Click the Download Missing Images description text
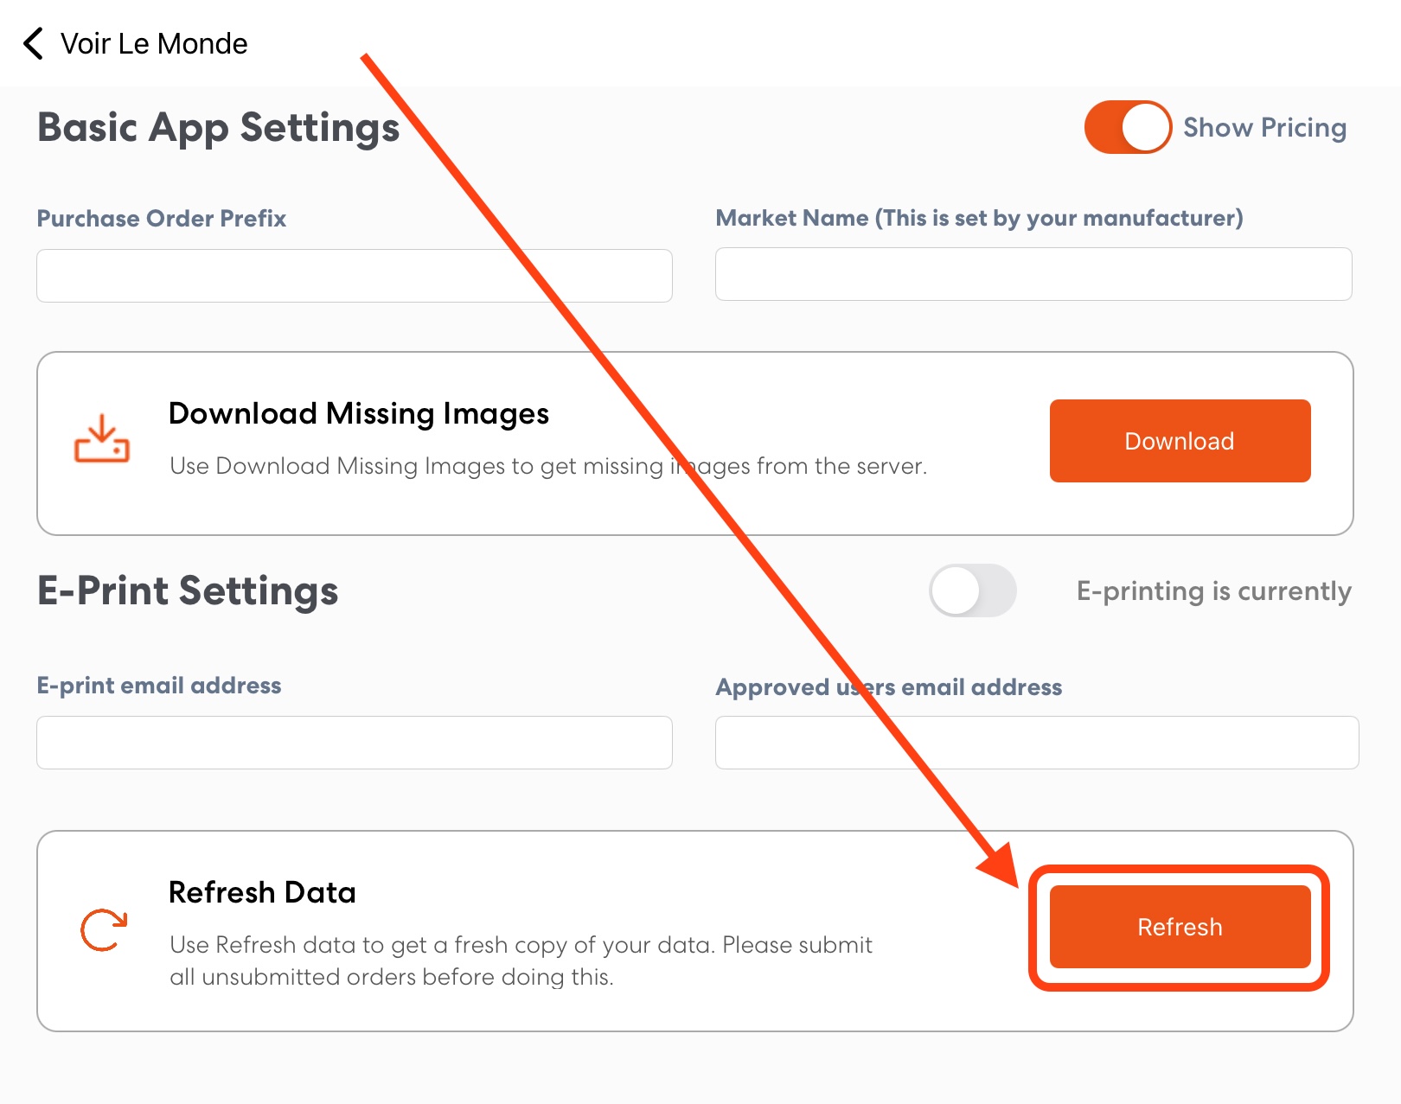The height and width of the screenshot is (1104, 1401). (x=548, y=466)
